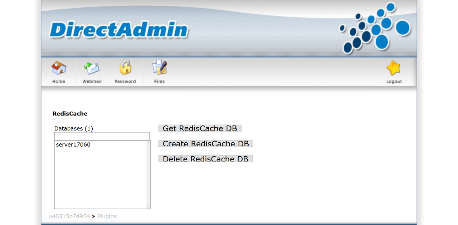458x225 pixels.
Task: Open the Home house icon
Action: point(59,68)
